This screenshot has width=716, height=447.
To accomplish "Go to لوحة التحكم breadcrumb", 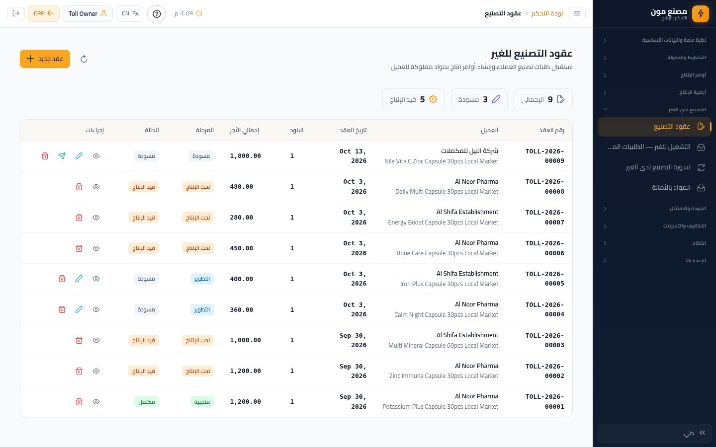I will (x=547, y=13).
